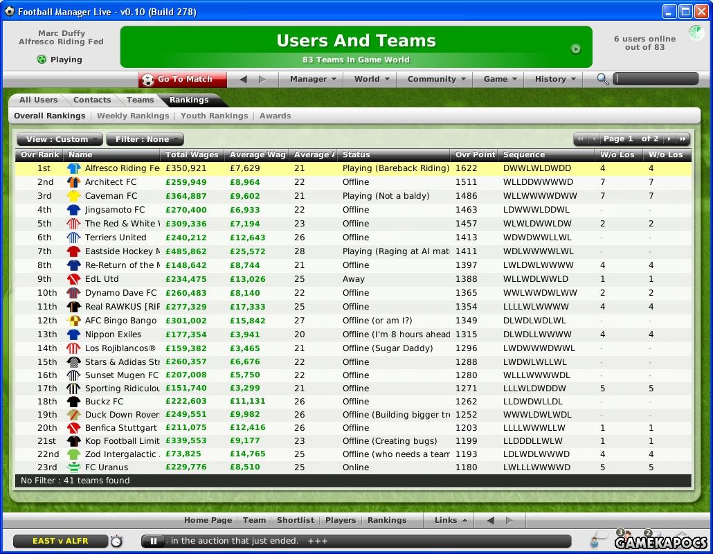Open the Shortlist link in bottom bar
The width and height of the screenshot is (713, 554).
pos(296,520)
